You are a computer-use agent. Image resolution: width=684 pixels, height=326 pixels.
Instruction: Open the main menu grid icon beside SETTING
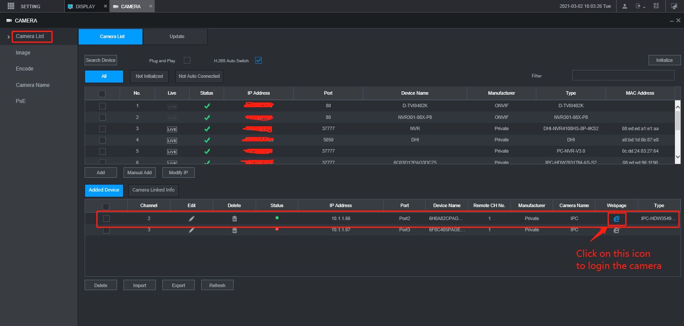point(11,6)
